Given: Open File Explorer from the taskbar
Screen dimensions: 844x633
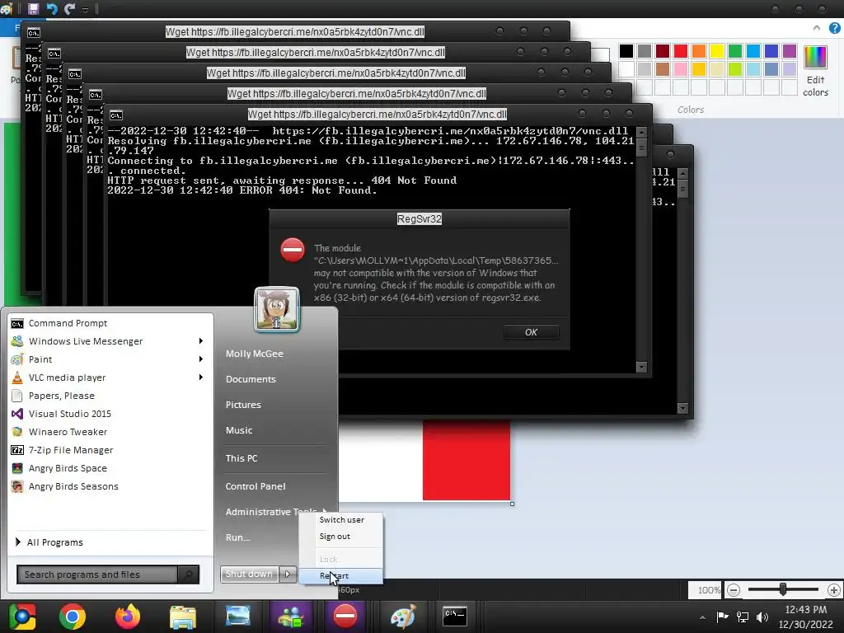Looking at the screenshot, I should [183, 617].
